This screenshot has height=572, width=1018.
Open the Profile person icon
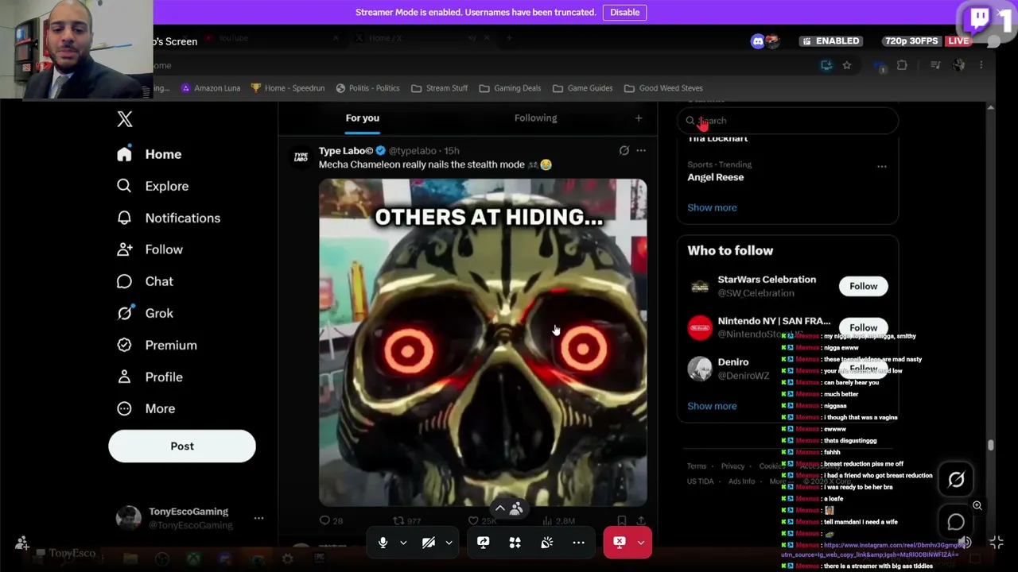[124, 377]
